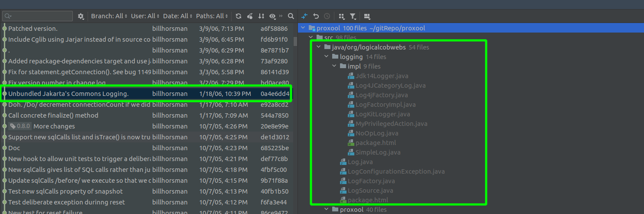Select LogFactory.java file
Viewport: 644px width, 214px height.
(371, 181)
